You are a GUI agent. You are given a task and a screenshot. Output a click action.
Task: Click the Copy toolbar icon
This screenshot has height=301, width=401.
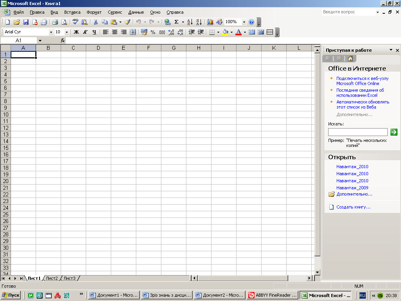(105, 22)
